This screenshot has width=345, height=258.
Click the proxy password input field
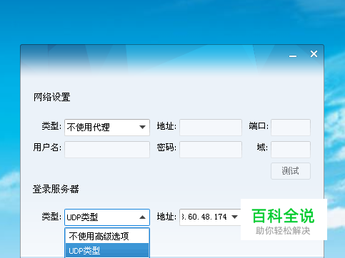211,150
